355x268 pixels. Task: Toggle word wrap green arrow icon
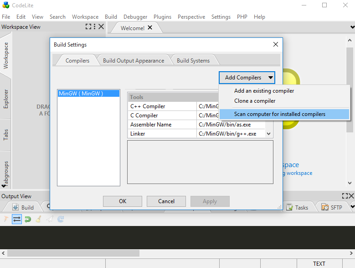28,219
